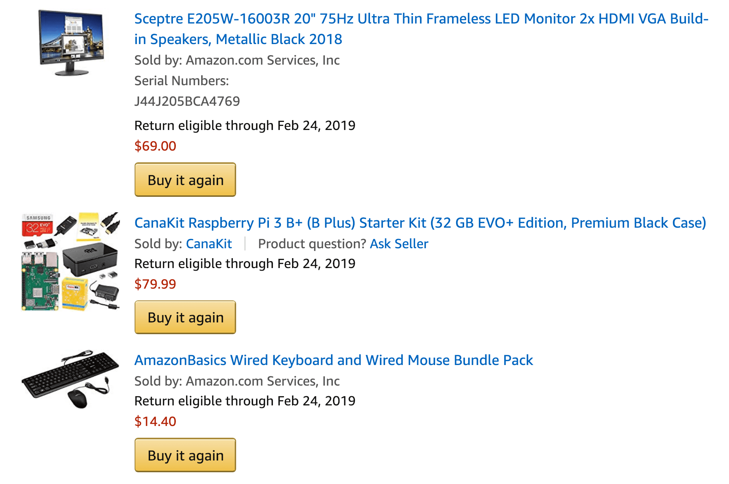The width and height of the screenshot is (729, 484).
Task: Open the CanaKit Raspberry Pi Starter Kit link
Action: 420,223
